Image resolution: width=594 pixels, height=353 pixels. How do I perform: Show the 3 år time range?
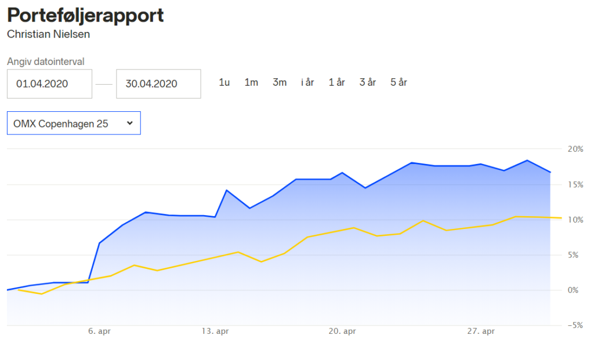point(367,82)
